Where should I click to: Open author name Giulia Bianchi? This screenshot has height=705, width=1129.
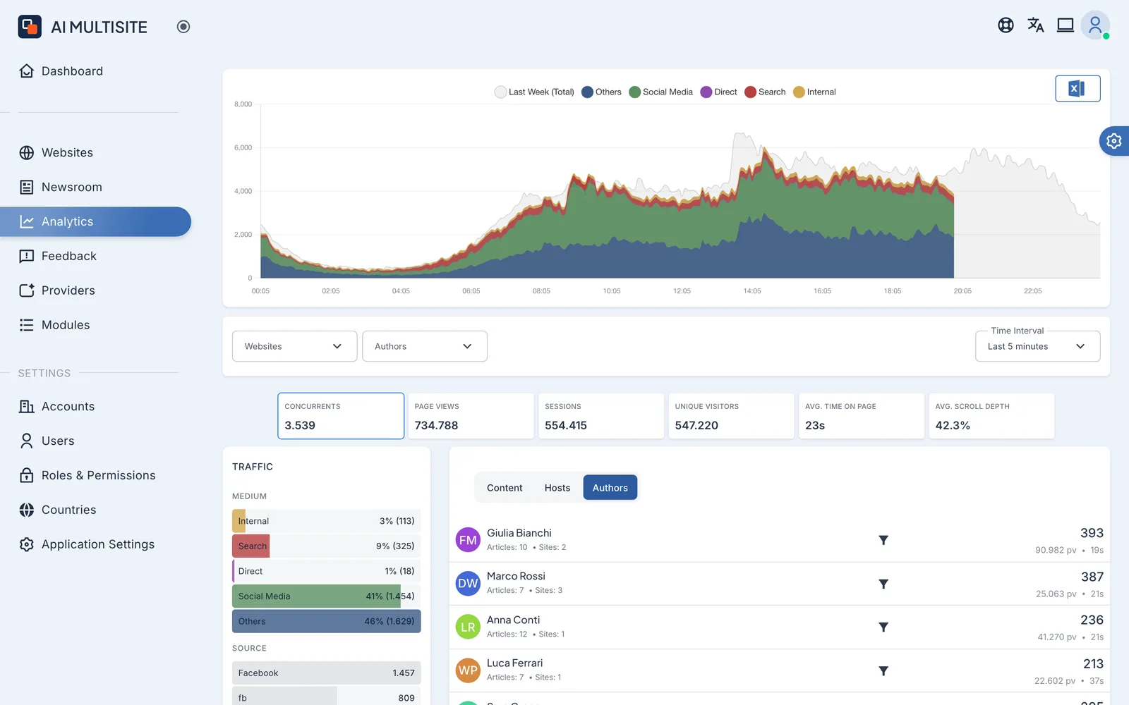point(519,534)
